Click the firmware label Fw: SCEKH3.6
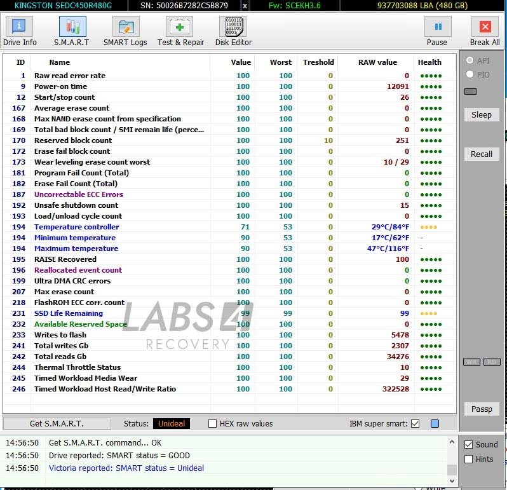The height and width of the screenshot is (490, 507). click(295, 6)
